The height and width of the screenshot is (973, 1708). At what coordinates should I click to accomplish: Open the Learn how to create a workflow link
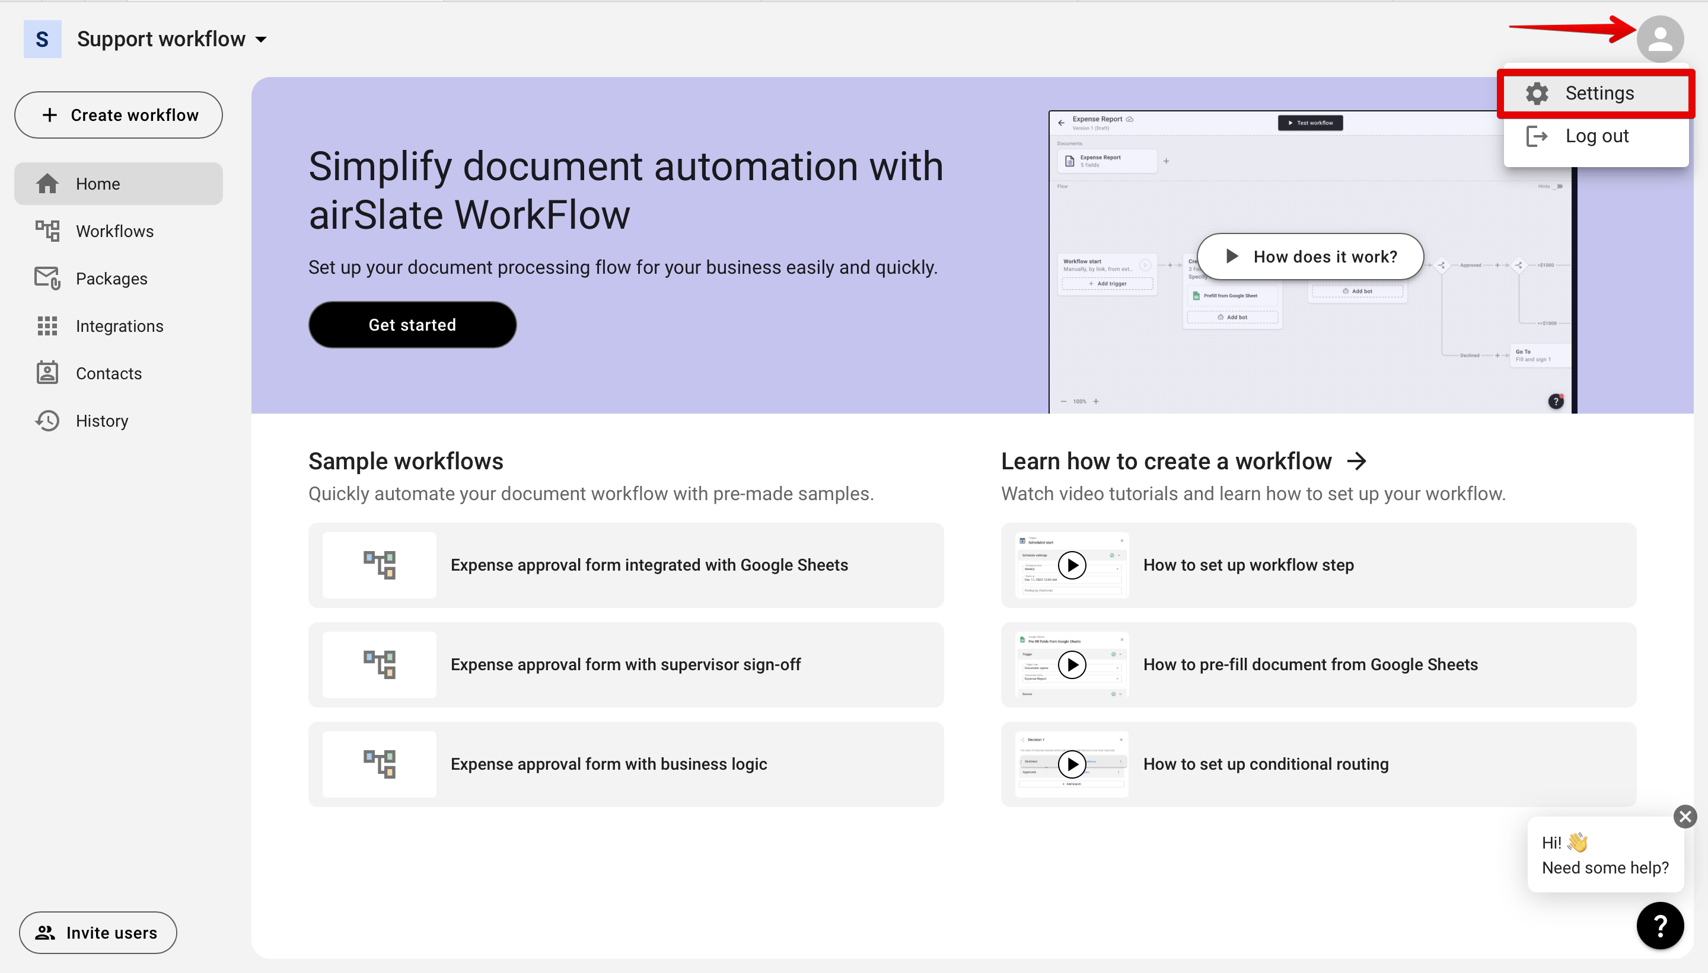click(x=1183, y=460)
